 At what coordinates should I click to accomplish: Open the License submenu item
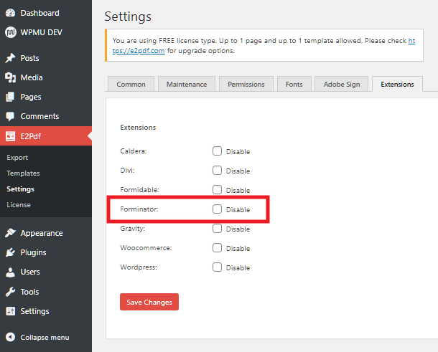tap(19, 205)
